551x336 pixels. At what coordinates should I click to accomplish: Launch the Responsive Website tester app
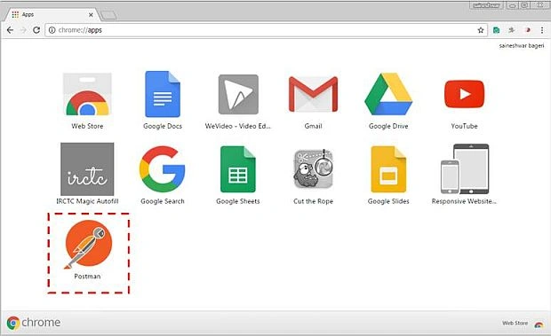point(464,168)
